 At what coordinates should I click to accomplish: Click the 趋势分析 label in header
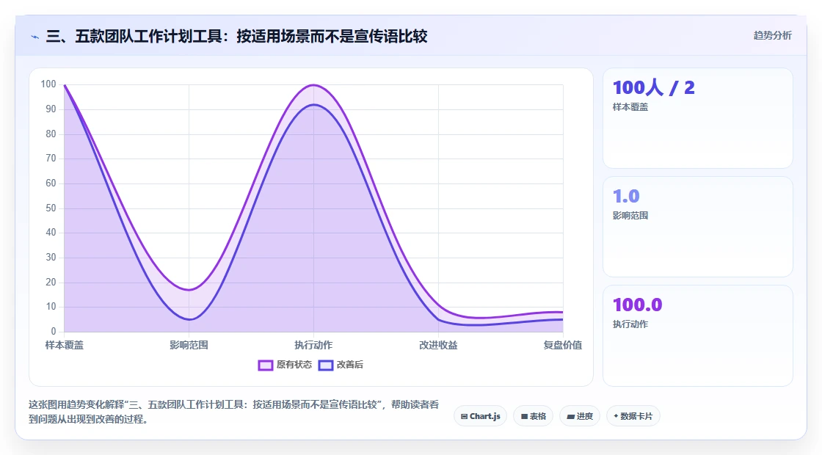point(772,36)
